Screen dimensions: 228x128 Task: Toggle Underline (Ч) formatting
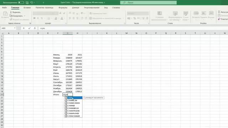(x=42, y=18)
